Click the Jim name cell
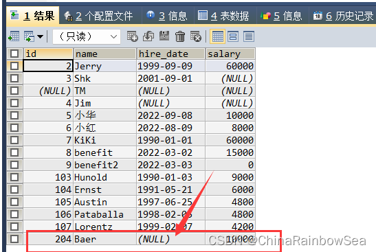 (104, 103)
